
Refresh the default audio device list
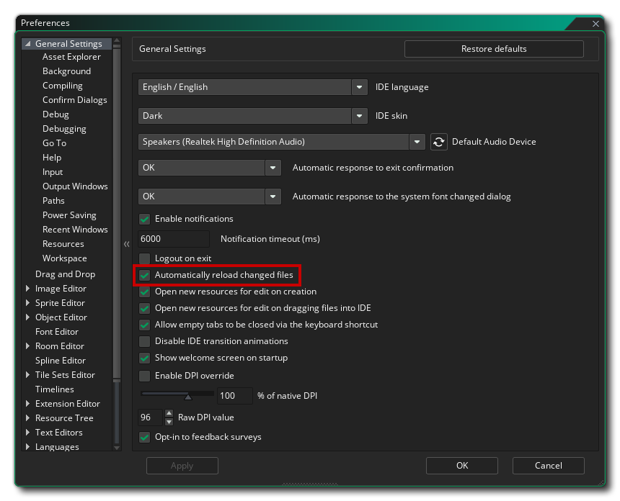(x=438, y=142)
